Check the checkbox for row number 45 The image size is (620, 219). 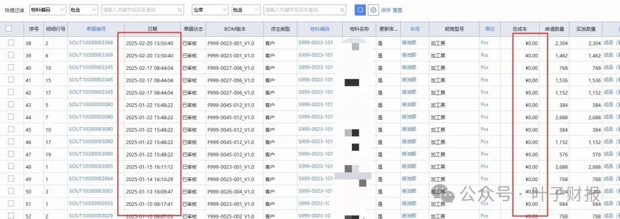[11, 129]
